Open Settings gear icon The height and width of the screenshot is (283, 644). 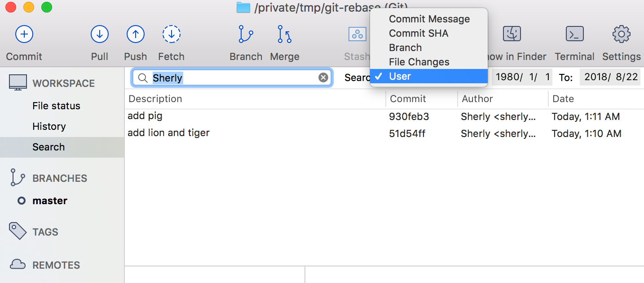621,34
